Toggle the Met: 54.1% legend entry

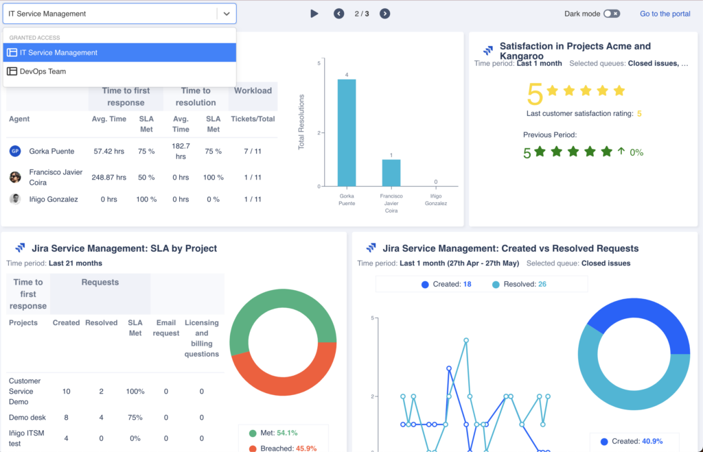tap(273, 433)
